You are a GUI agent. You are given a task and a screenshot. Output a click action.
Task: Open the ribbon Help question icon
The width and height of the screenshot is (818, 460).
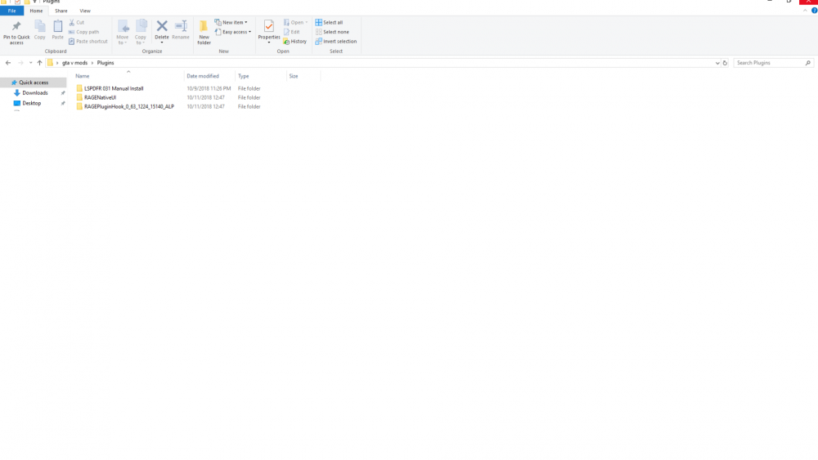814,11
